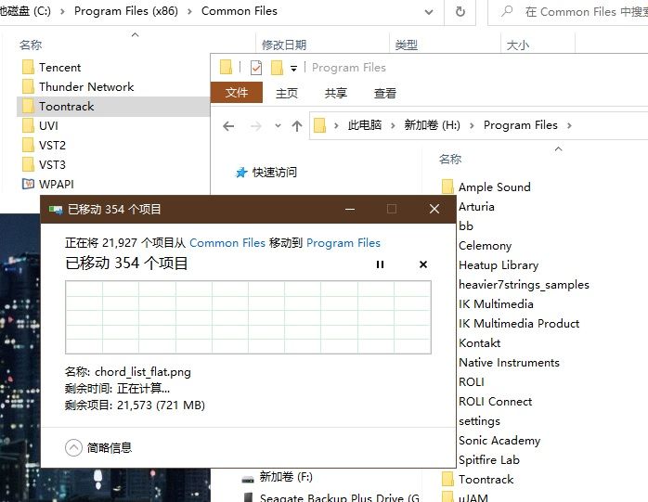Click 新加卷 (H:) breadcrumb segment
This screenshot has height=502, width=648.
(x=432, y=125)
